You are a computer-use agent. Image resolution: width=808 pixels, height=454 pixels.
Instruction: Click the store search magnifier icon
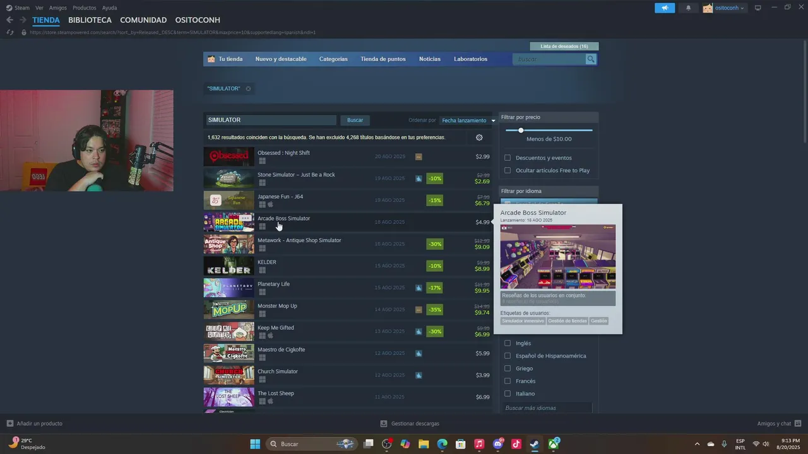pos(591,59)
